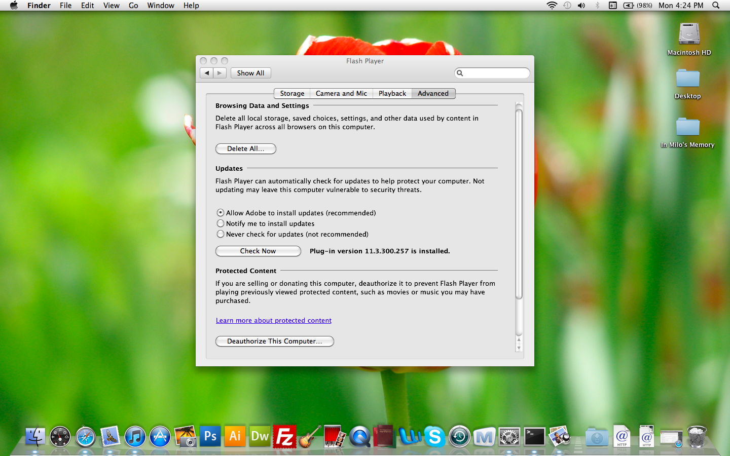Launch Illustrator from the dock
This screenshot has height=456, width=730.
[235, 436]
